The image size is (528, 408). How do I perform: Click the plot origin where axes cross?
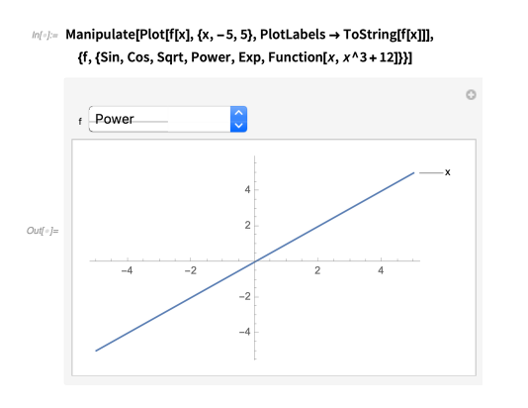pyautogui.click(x=255, y=260)
